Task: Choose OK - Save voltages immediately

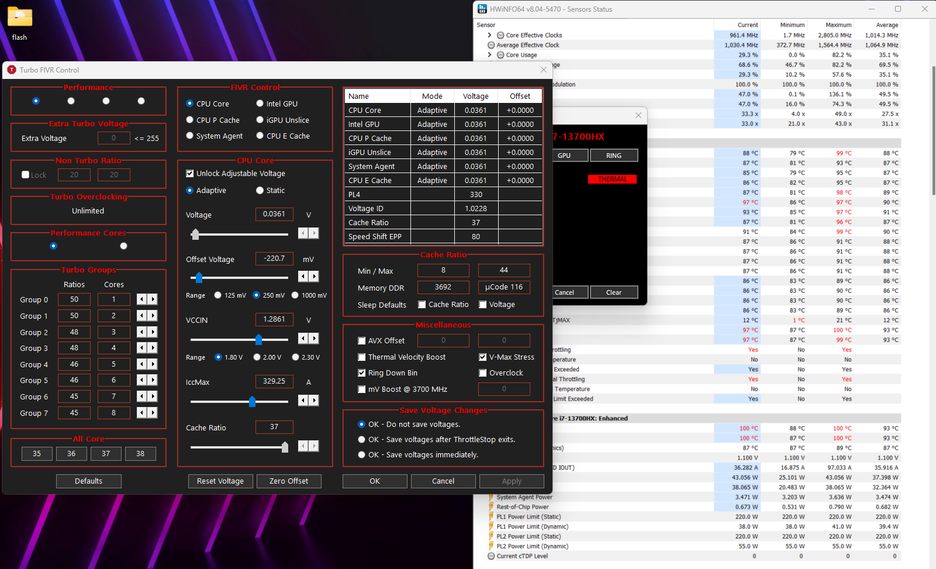Action: point(362,455)
